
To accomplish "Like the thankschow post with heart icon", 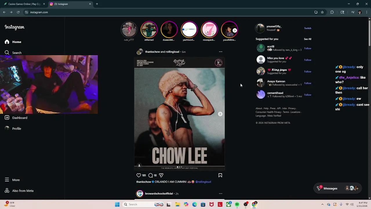I will (x=139, y=175).
